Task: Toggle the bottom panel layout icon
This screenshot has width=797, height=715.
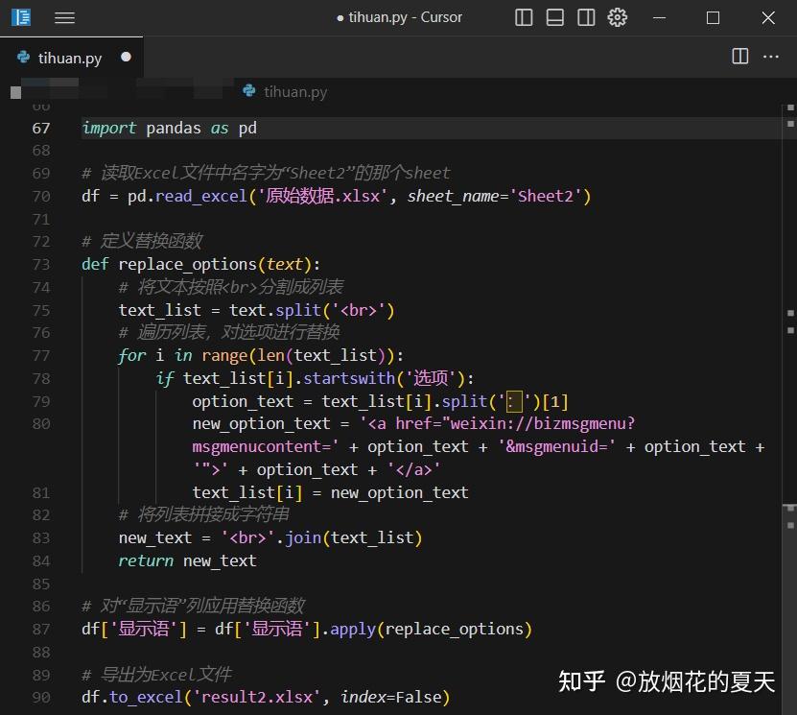Action: point(555,17)
